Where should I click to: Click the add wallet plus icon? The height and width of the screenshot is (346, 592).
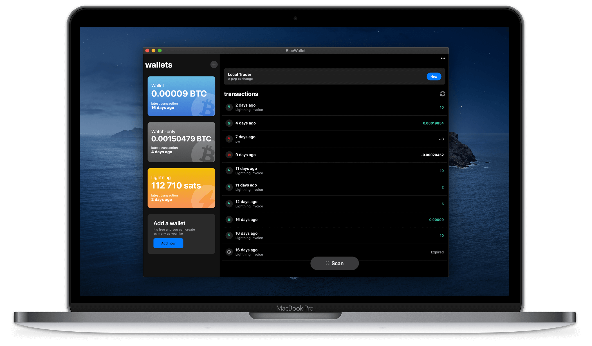[214, 64]
